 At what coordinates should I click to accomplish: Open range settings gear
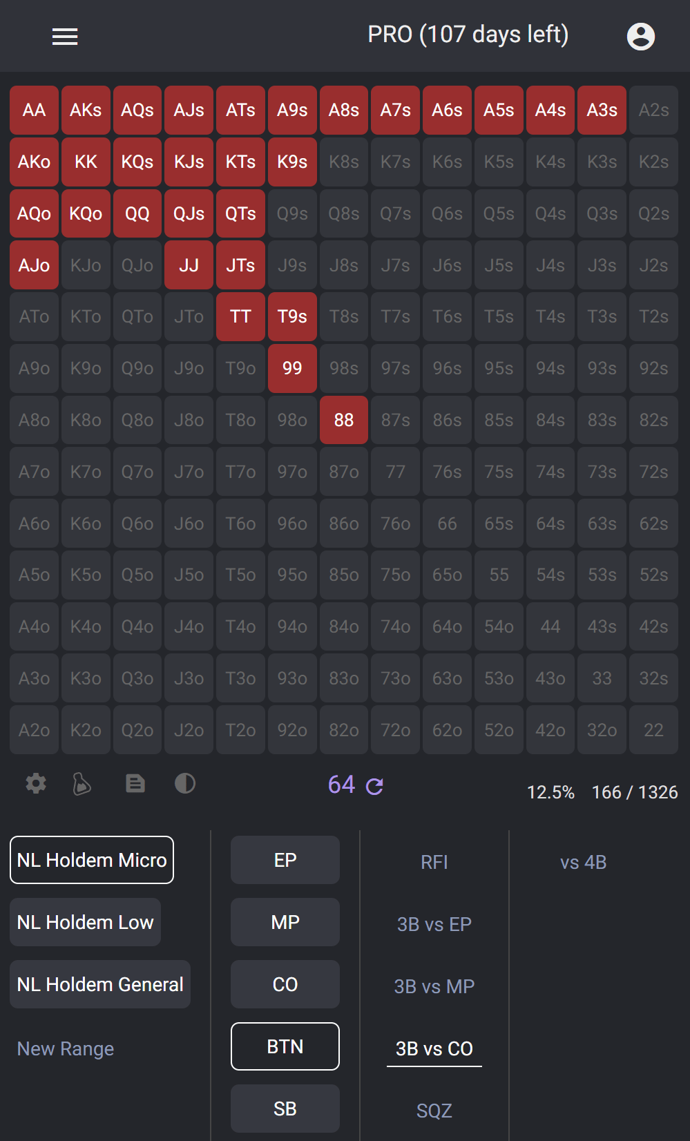point(36,783)
